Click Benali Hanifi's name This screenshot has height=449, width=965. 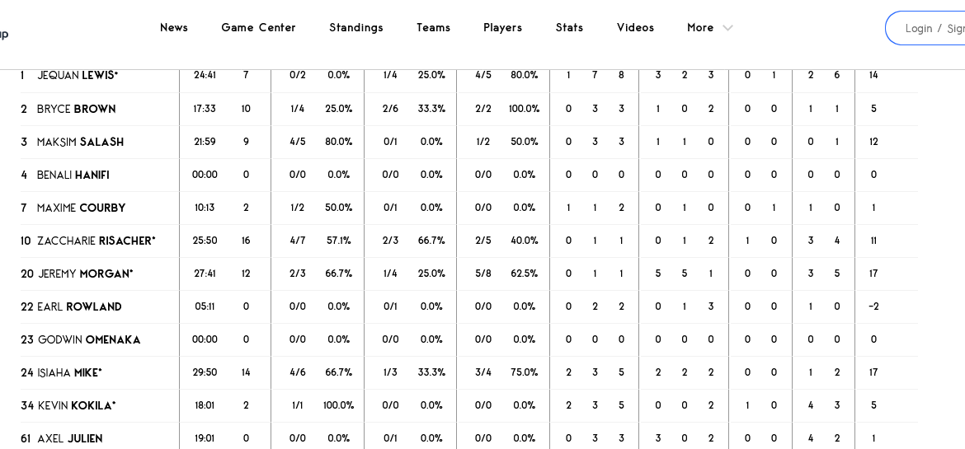coord(73,175)
